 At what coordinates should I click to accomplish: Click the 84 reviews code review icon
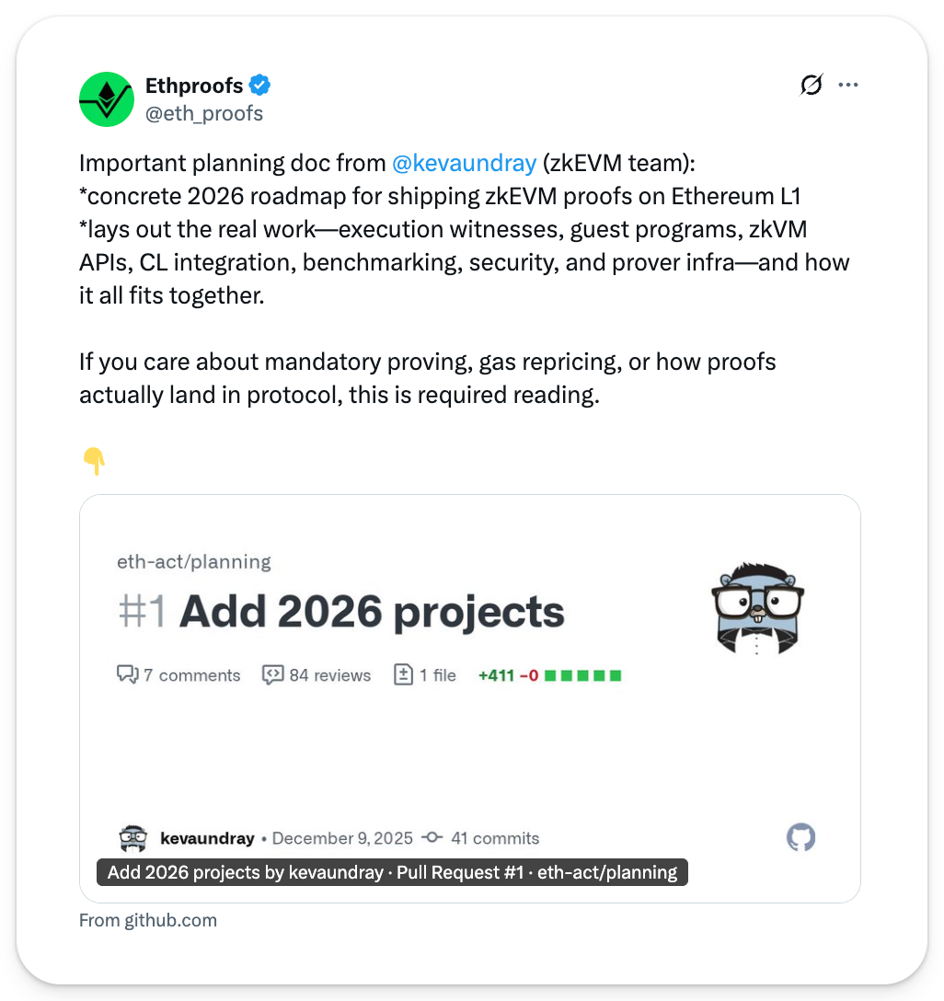point(272,674)
